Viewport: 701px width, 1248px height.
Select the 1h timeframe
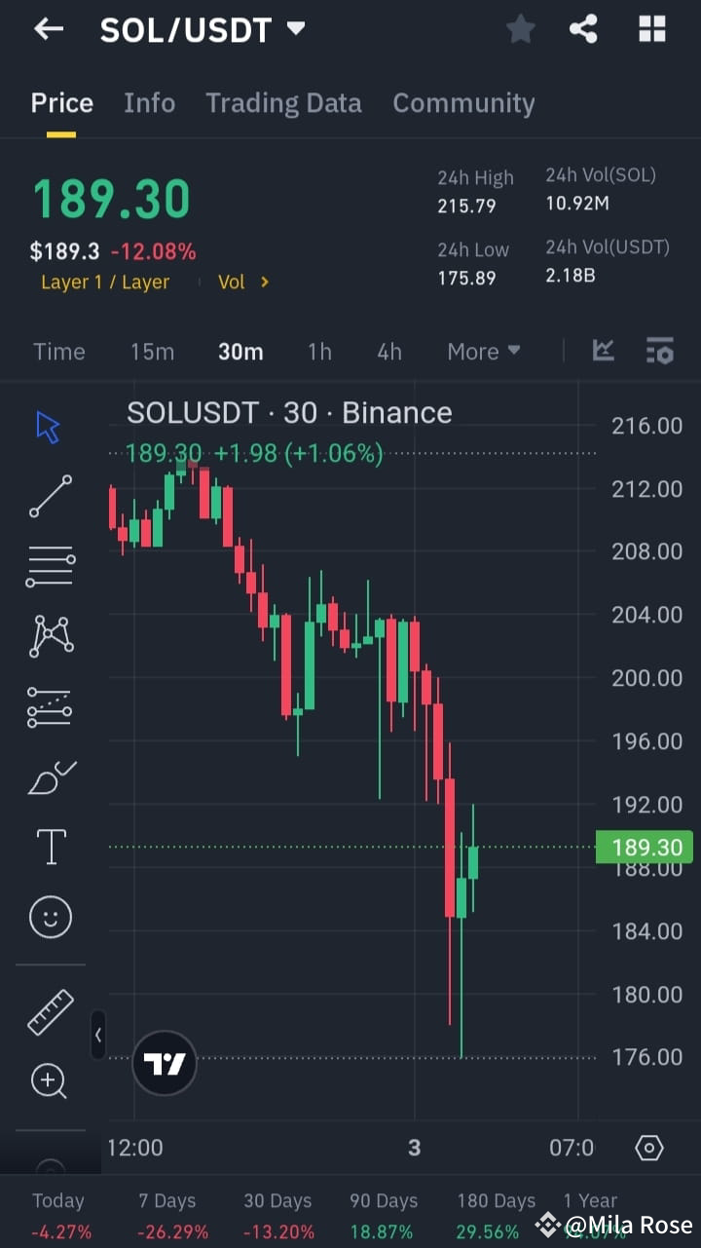pyautogui.click(x=319, y=352)
